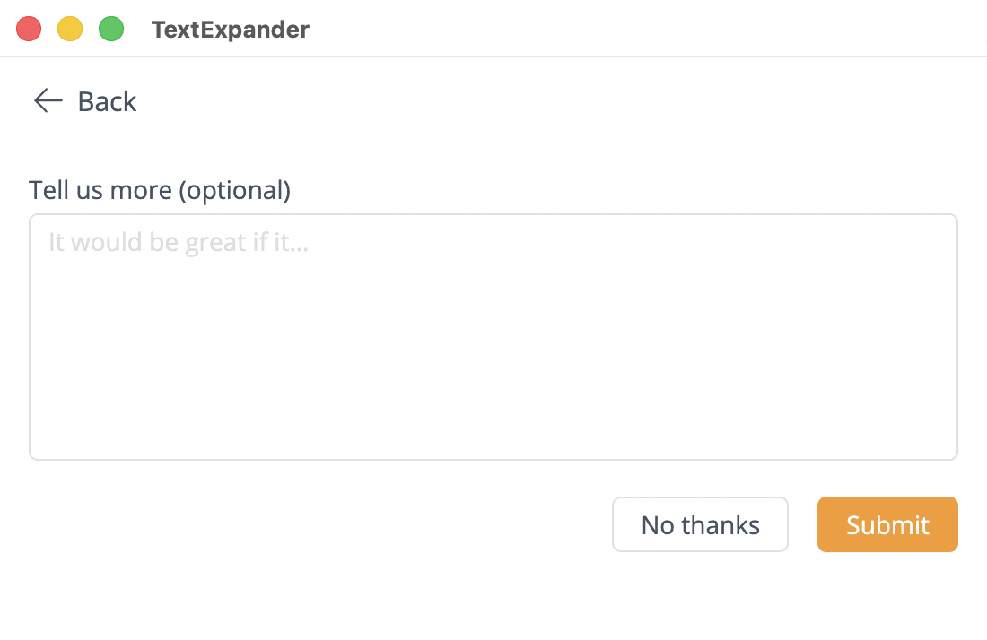Maximize the window with the green button
The height and width of the screenshot is (640, 987).
pyautogui.click(x=111, y=30)
